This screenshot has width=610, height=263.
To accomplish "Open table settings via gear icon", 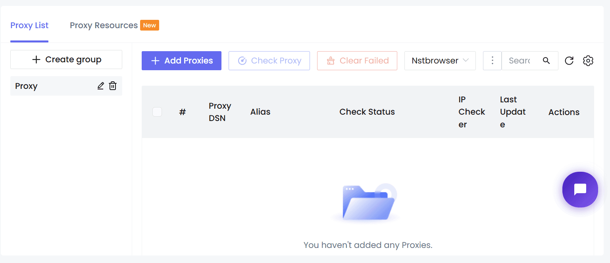I will click(x=588, y=61).
